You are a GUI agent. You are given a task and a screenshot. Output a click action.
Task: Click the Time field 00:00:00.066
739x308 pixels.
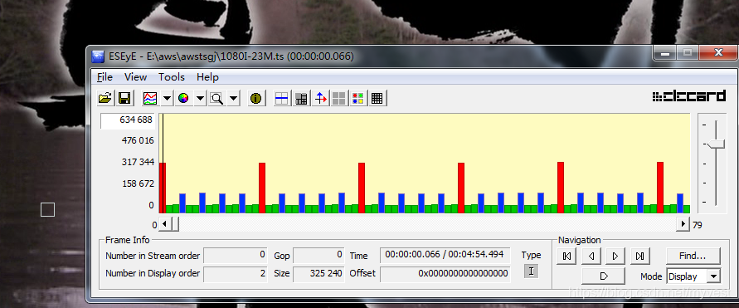pyautogui.click(x=445, y=255)
